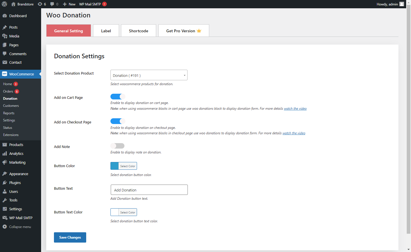Disable Add on Cart Page toggle
Image resolution: width=411 pixels, height=252 pixels.
tap(118, 97)
